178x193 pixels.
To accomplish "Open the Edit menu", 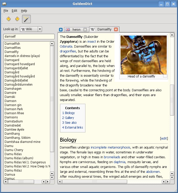I will [14, 11].
